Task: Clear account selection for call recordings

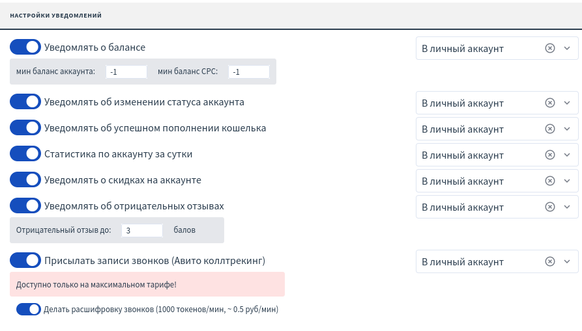Action: [549, 261]
